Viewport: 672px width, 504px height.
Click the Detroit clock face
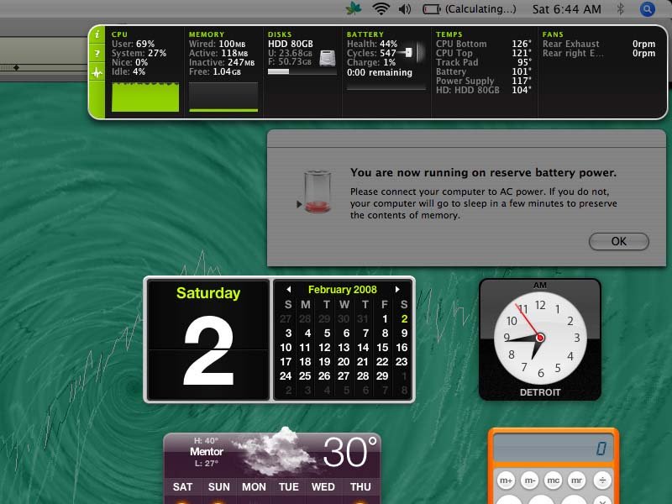tap(540, 338)
